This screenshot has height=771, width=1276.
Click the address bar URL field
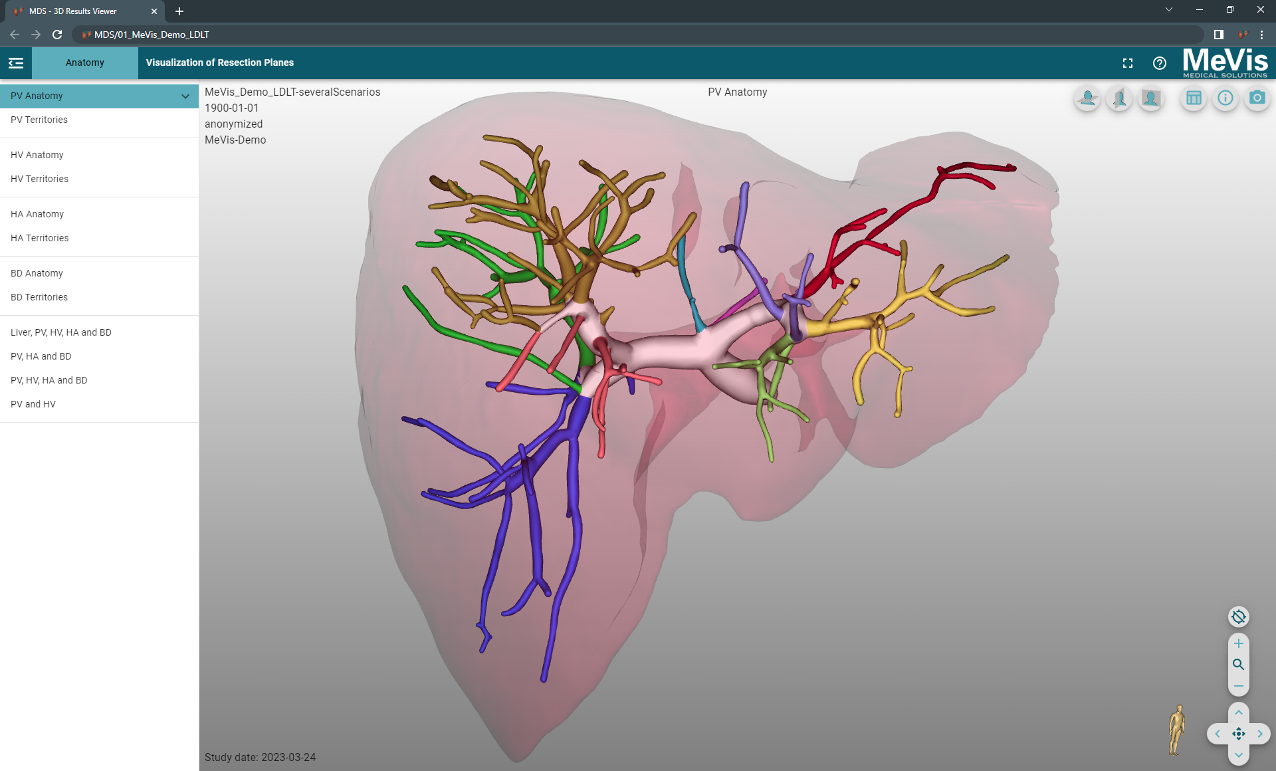tap(638, 35)
